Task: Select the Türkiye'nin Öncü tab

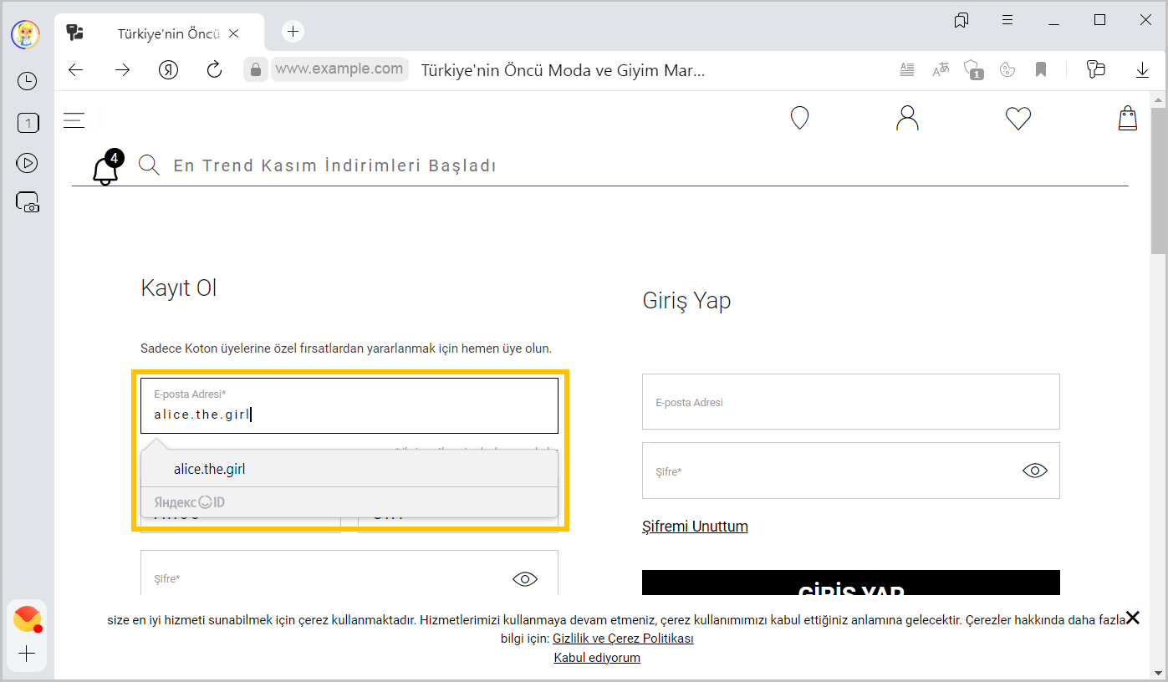Action: coord(167,34)
